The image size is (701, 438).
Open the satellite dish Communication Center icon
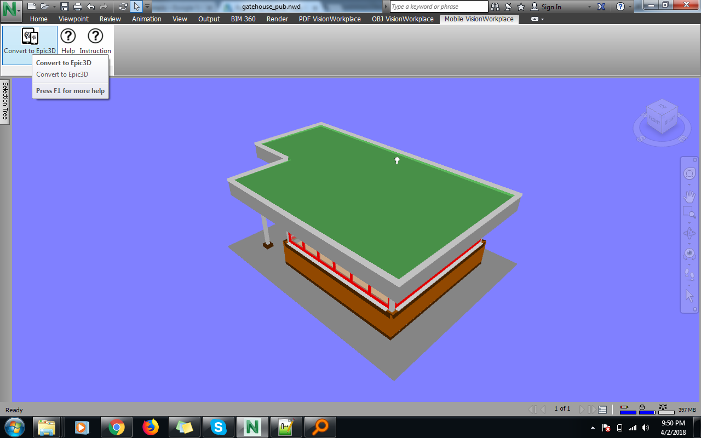(x=508, y=7)
